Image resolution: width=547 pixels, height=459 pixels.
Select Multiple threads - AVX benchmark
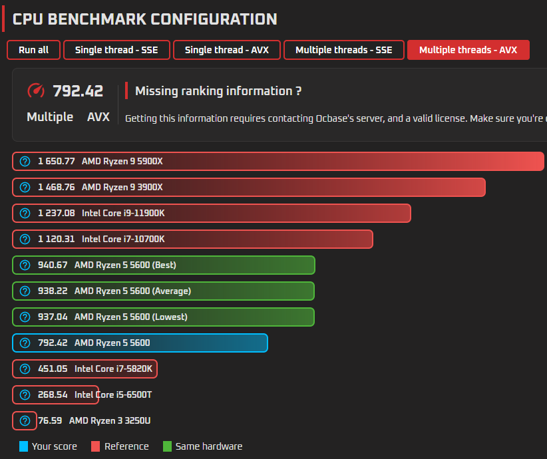click(x=468, y=50)
